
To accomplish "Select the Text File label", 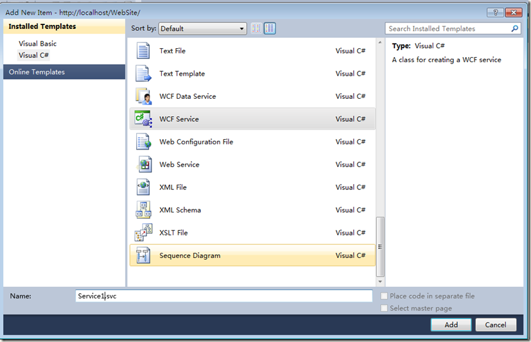I will coord(172,51).
